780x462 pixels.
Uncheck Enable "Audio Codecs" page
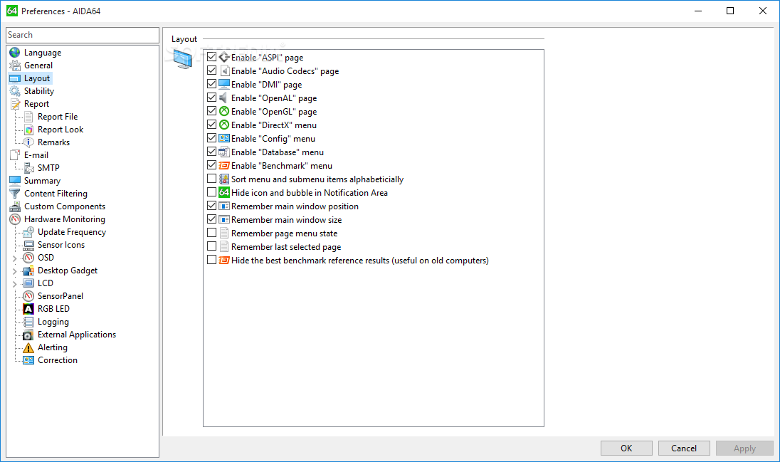click(212, 70)
